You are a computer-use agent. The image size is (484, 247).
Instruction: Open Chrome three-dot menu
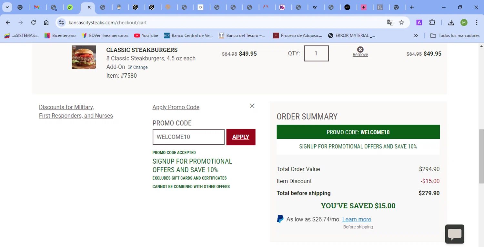coord(477,23)
